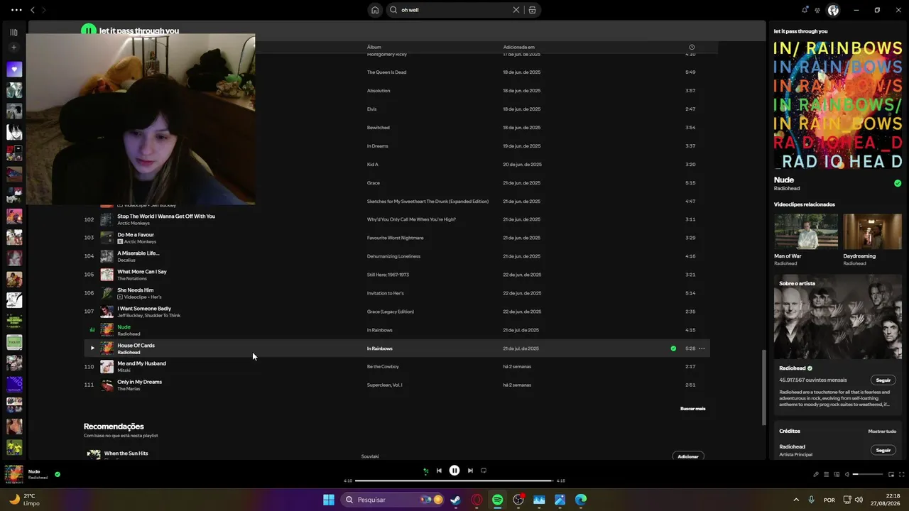The image size is (909, 511).
Task: Follow Radiohead in the Créditos section
Action: pos(883,450)
